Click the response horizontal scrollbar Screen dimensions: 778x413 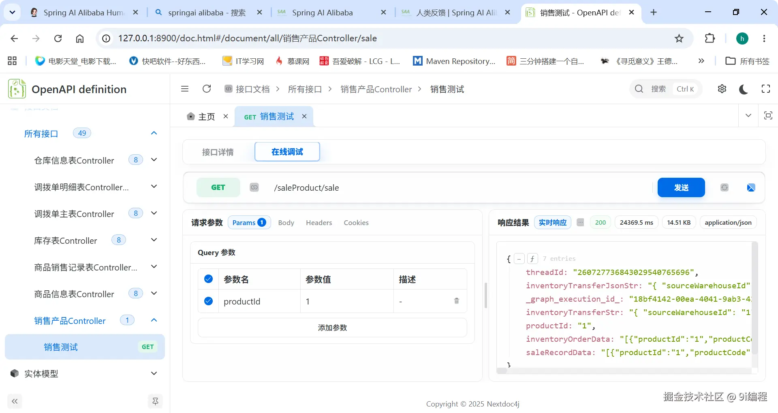pyautogui.click(x=624, y=370)
